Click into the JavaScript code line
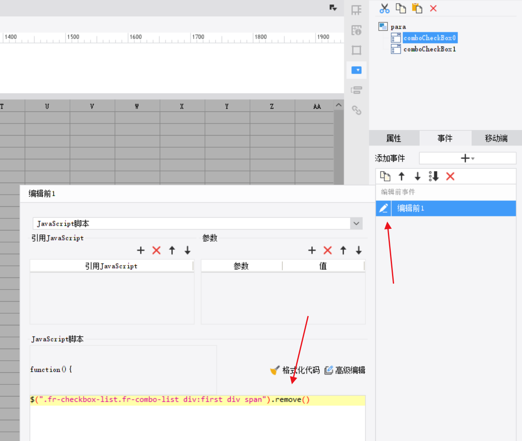This screenshot has width=522, height=441. tap(197, 400)
